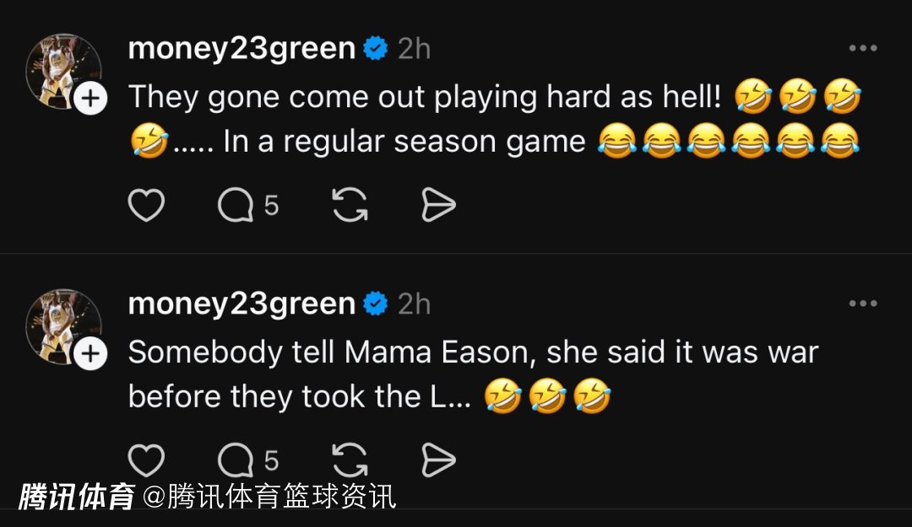Click the verified badge on the first post
This screenshot has height=527, width=912.
tap(376, 48)
